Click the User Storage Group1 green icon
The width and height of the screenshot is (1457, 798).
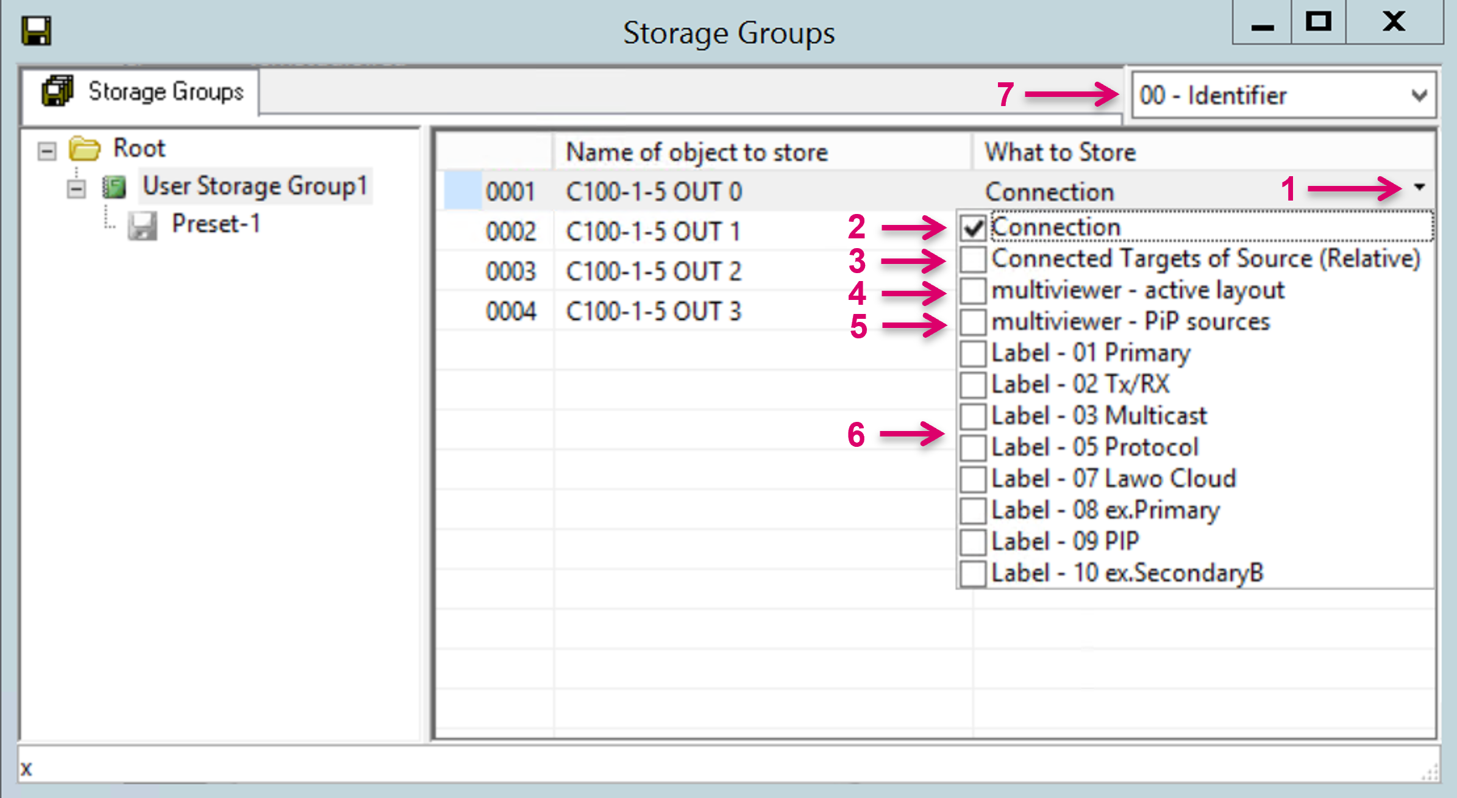[114, 187]
